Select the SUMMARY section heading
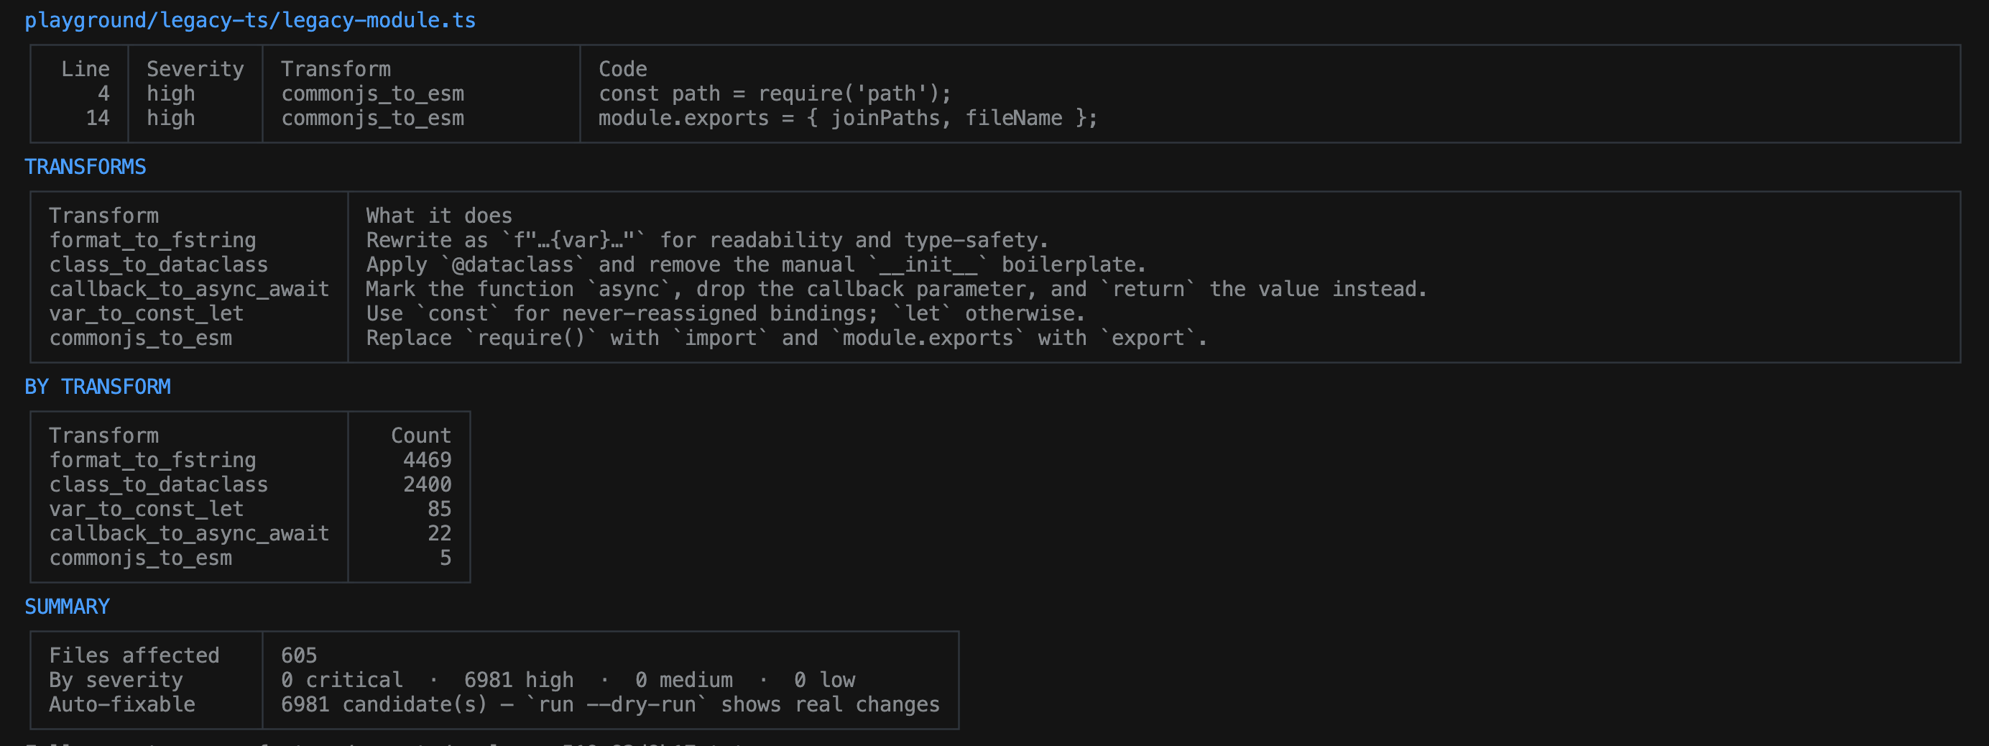The image size is (1989, 746). coord(67,607)
